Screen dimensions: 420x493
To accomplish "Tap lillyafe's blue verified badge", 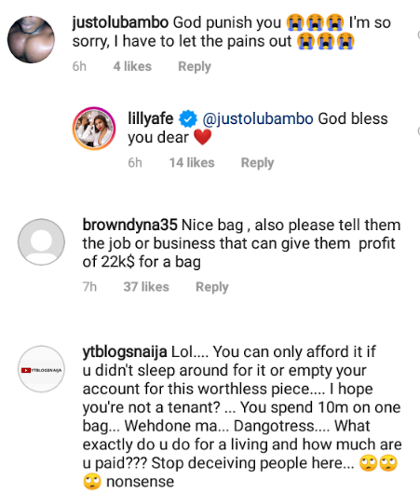I will click(x=188, y=119).
